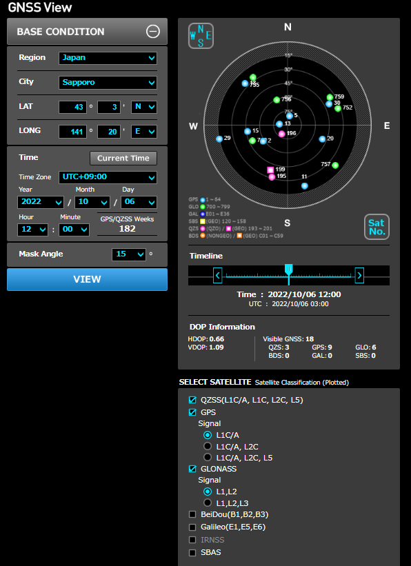Open the Time Zone UTC+09:00 dropdown
Image resolution: width=411 pixels, height=566 pixels.
pyautogui.click(x=108, y=177)
